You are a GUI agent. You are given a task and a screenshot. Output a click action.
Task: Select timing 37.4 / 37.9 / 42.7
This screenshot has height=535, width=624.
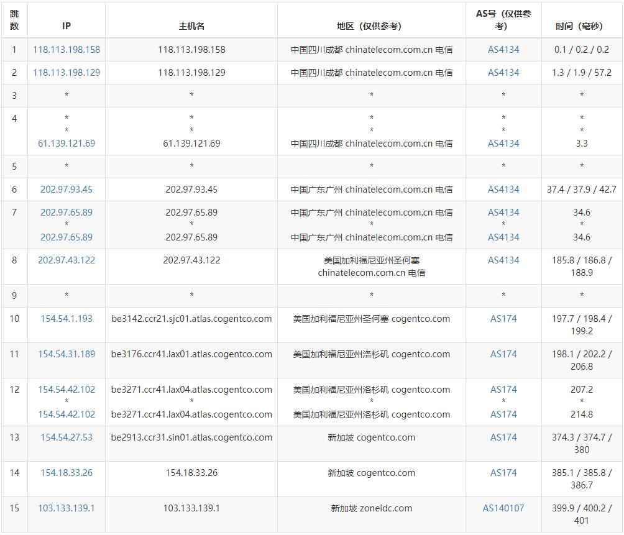[581, 190]
